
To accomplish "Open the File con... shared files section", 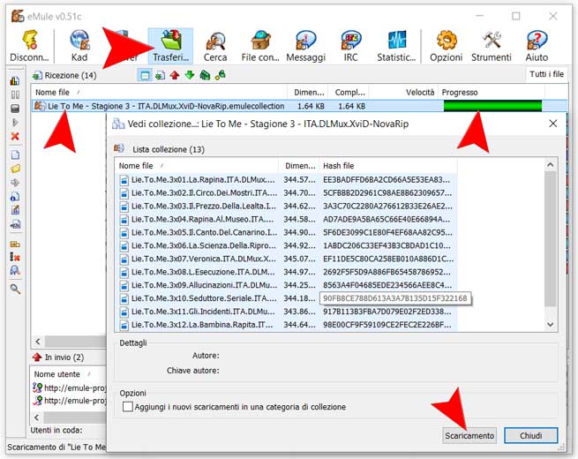I will click(260, 46).
